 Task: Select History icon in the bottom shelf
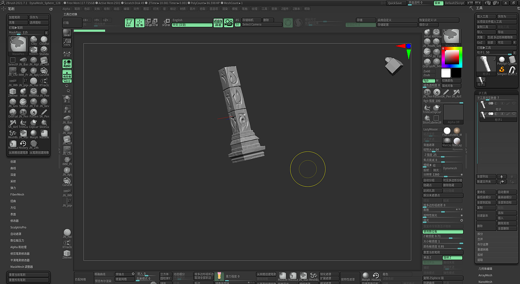pos(376,276)
